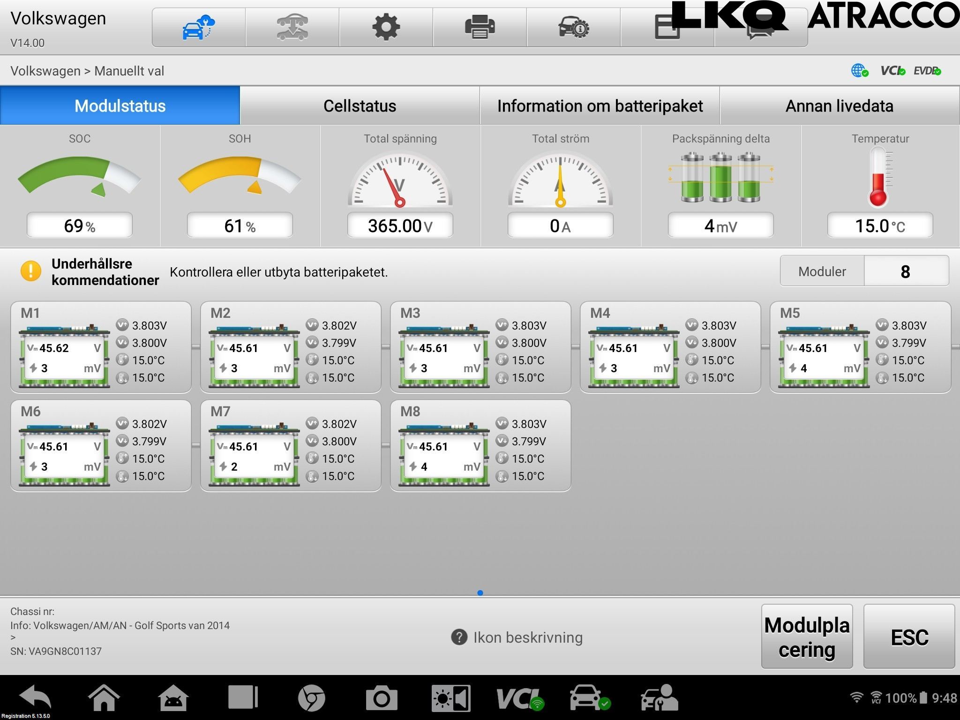Click the Temperatur thermometer graphic
Screen dimensions: 960x720
(880, 177)
